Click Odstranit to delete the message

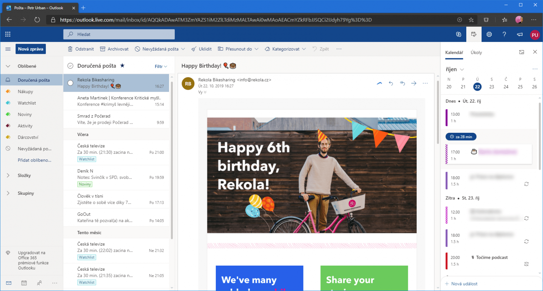pyautogui.click(x=81, y=49)
